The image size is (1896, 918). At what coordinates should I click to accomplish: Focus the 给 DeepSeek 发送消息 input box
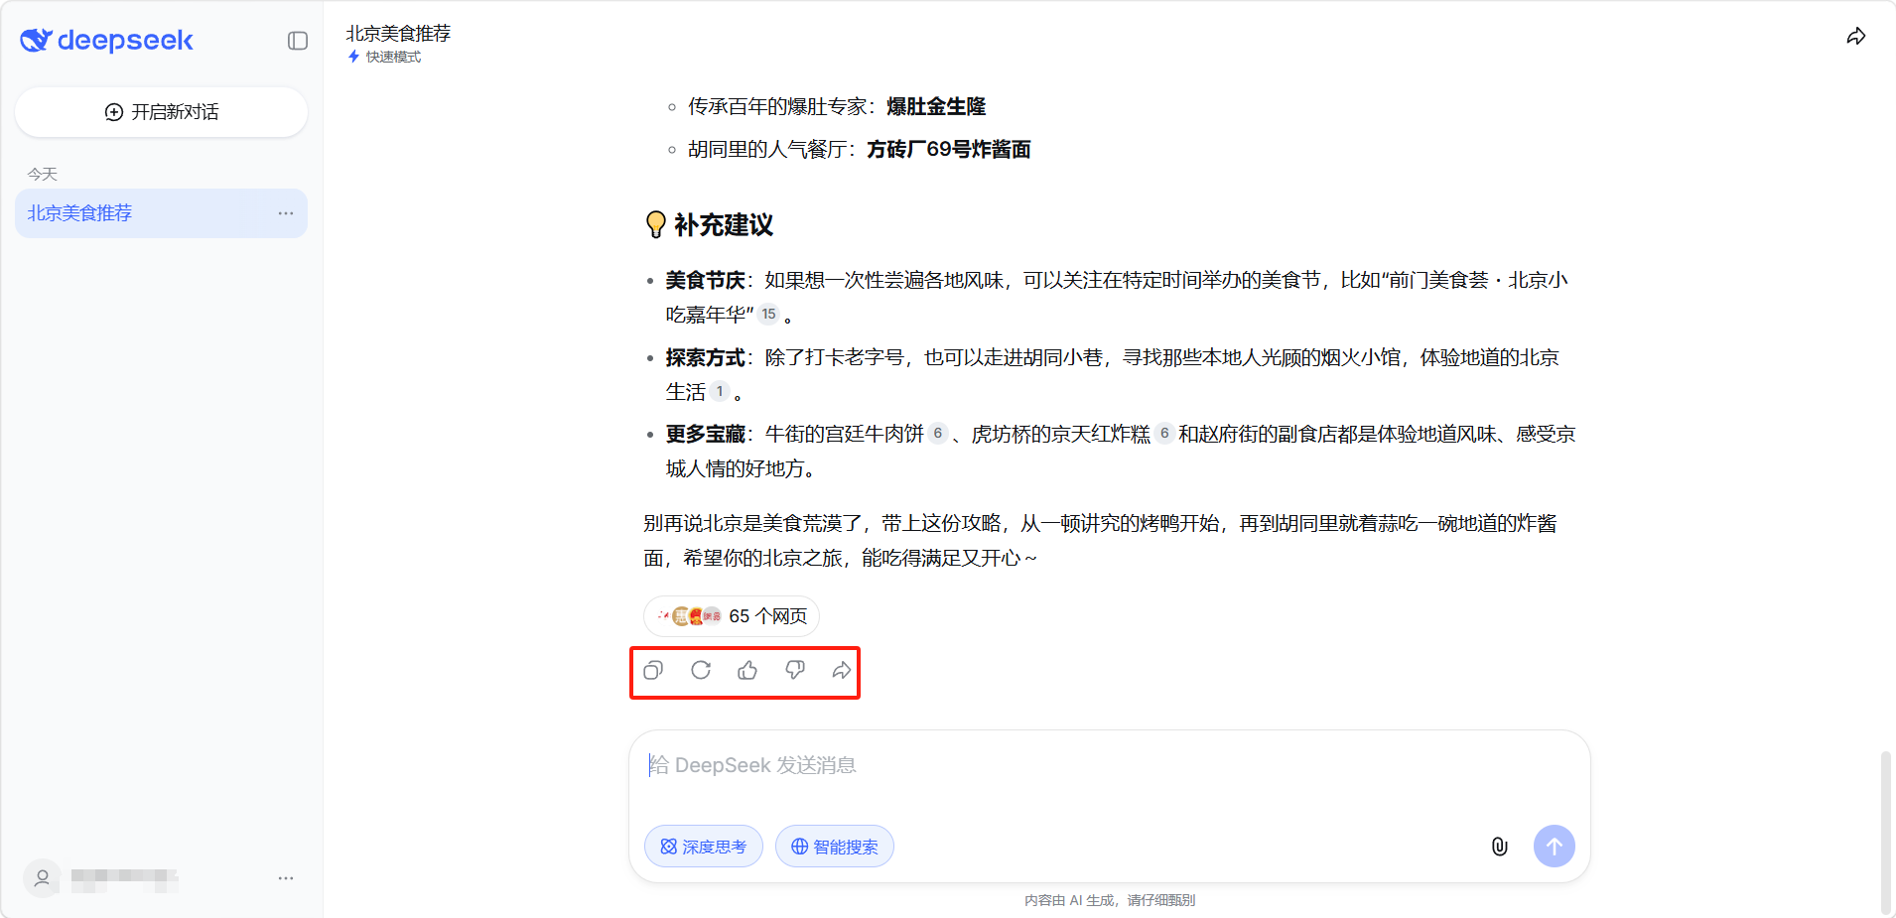pyautogui.click(x=1109, y=765)
